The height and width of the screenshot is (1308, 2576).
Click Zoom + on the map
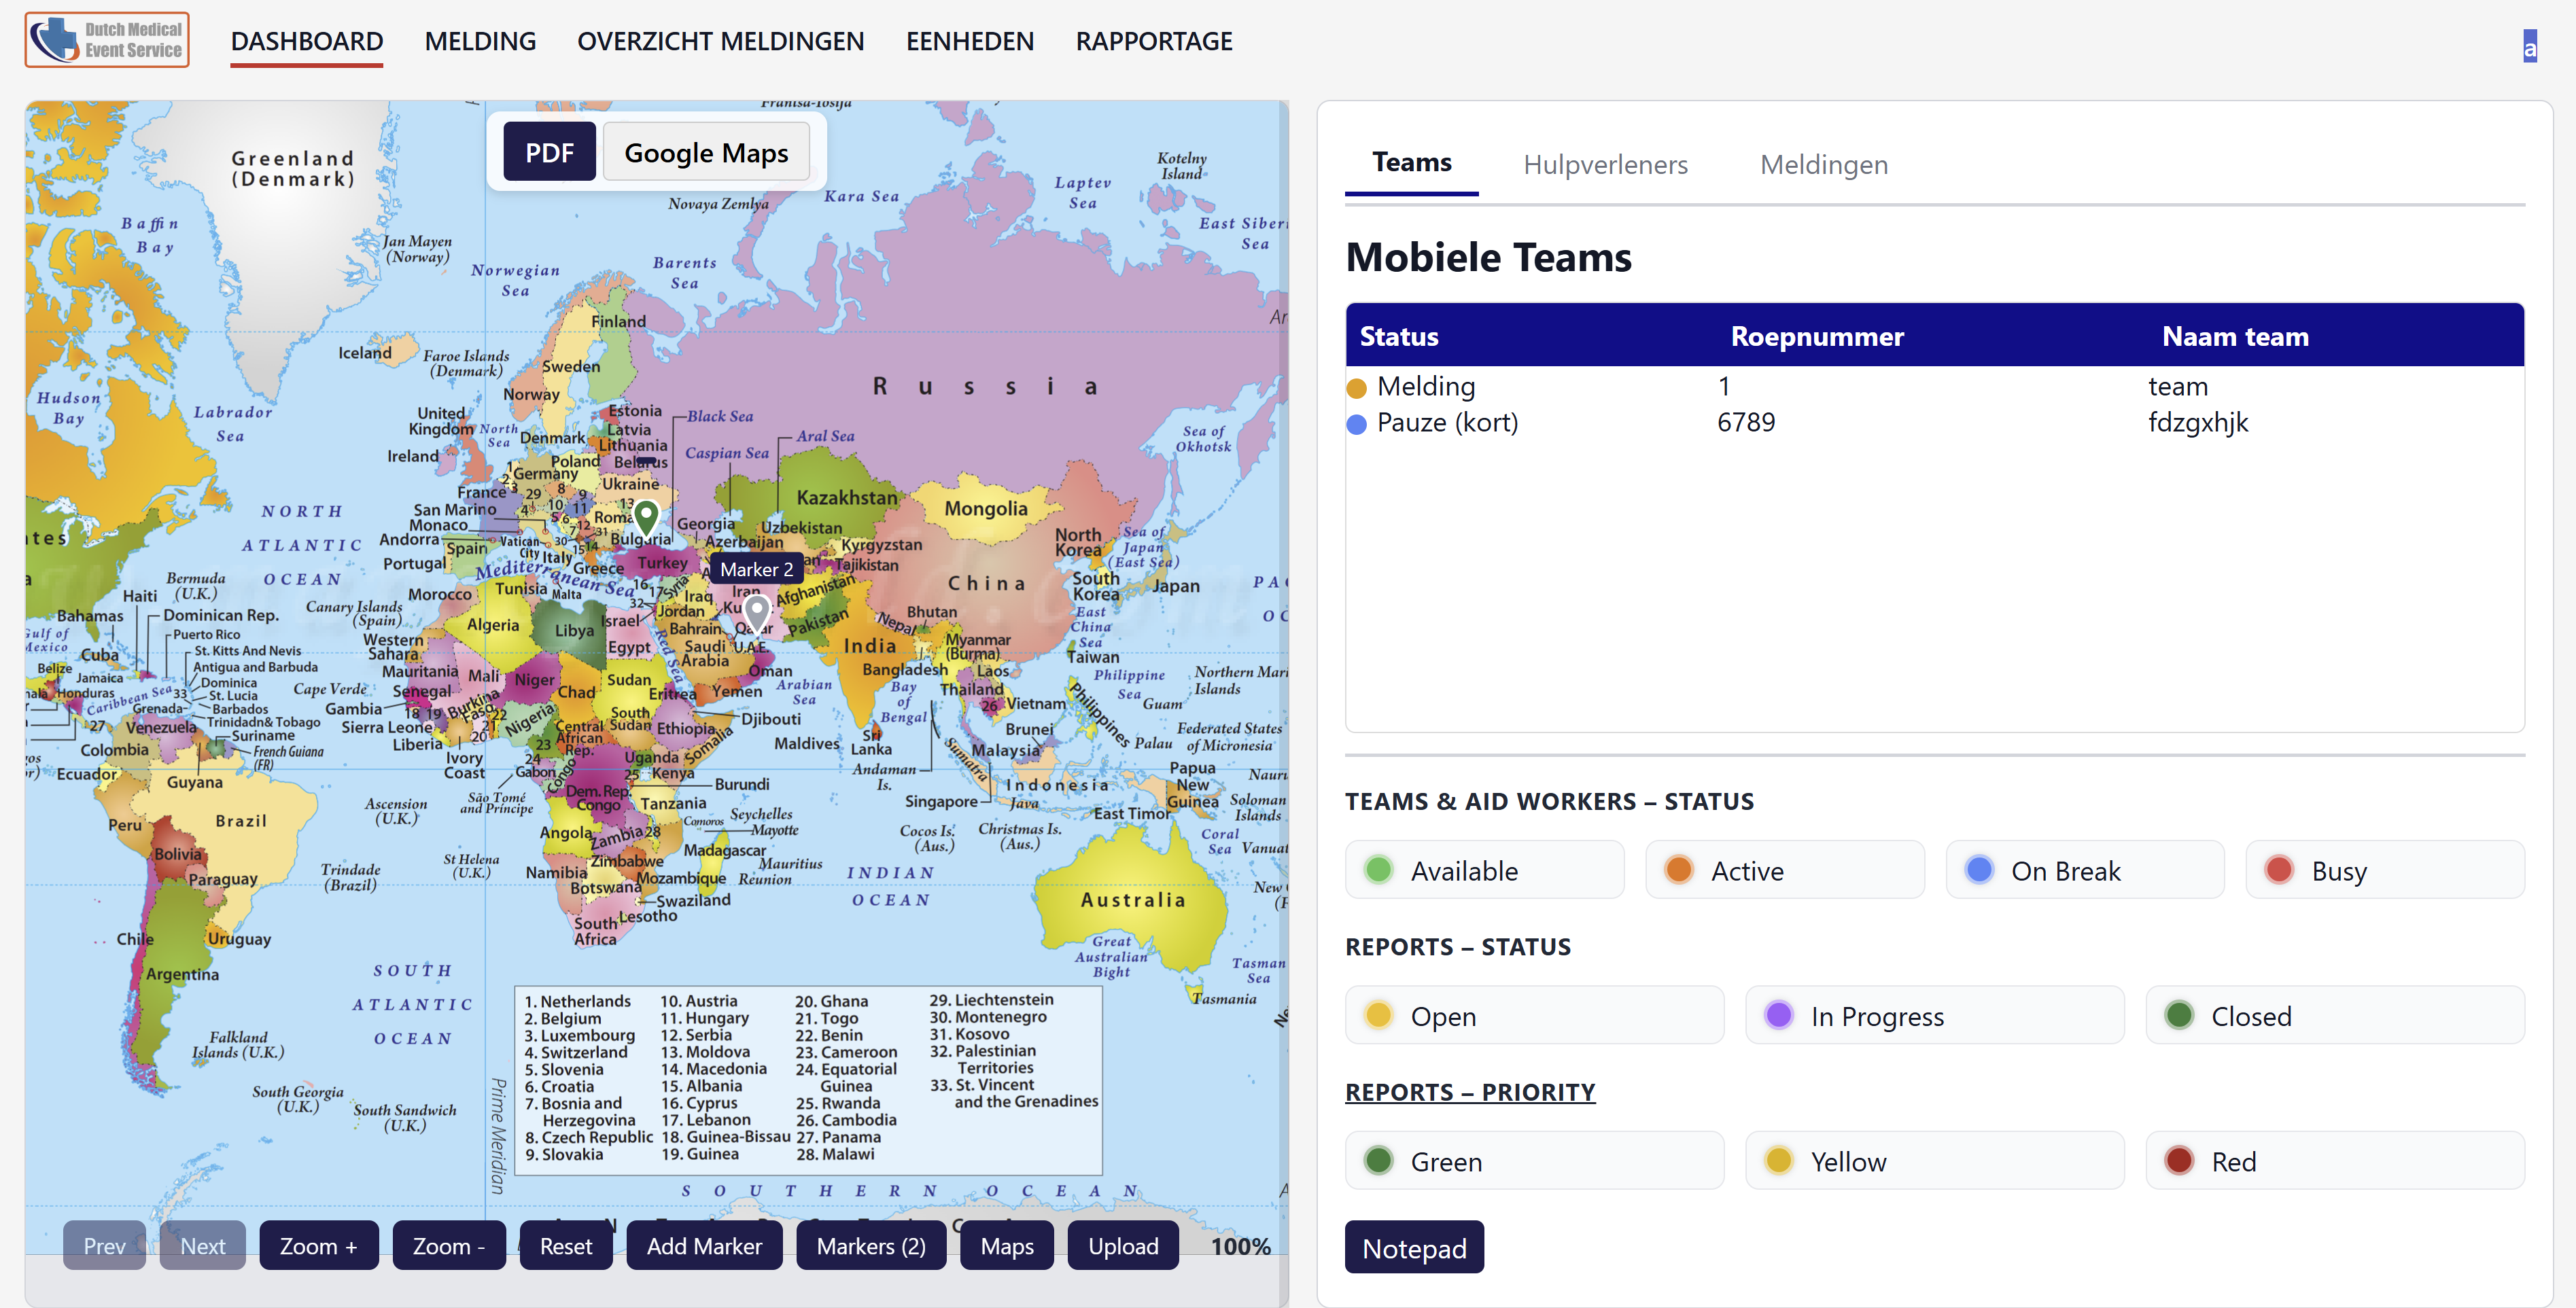[319, 1245]
